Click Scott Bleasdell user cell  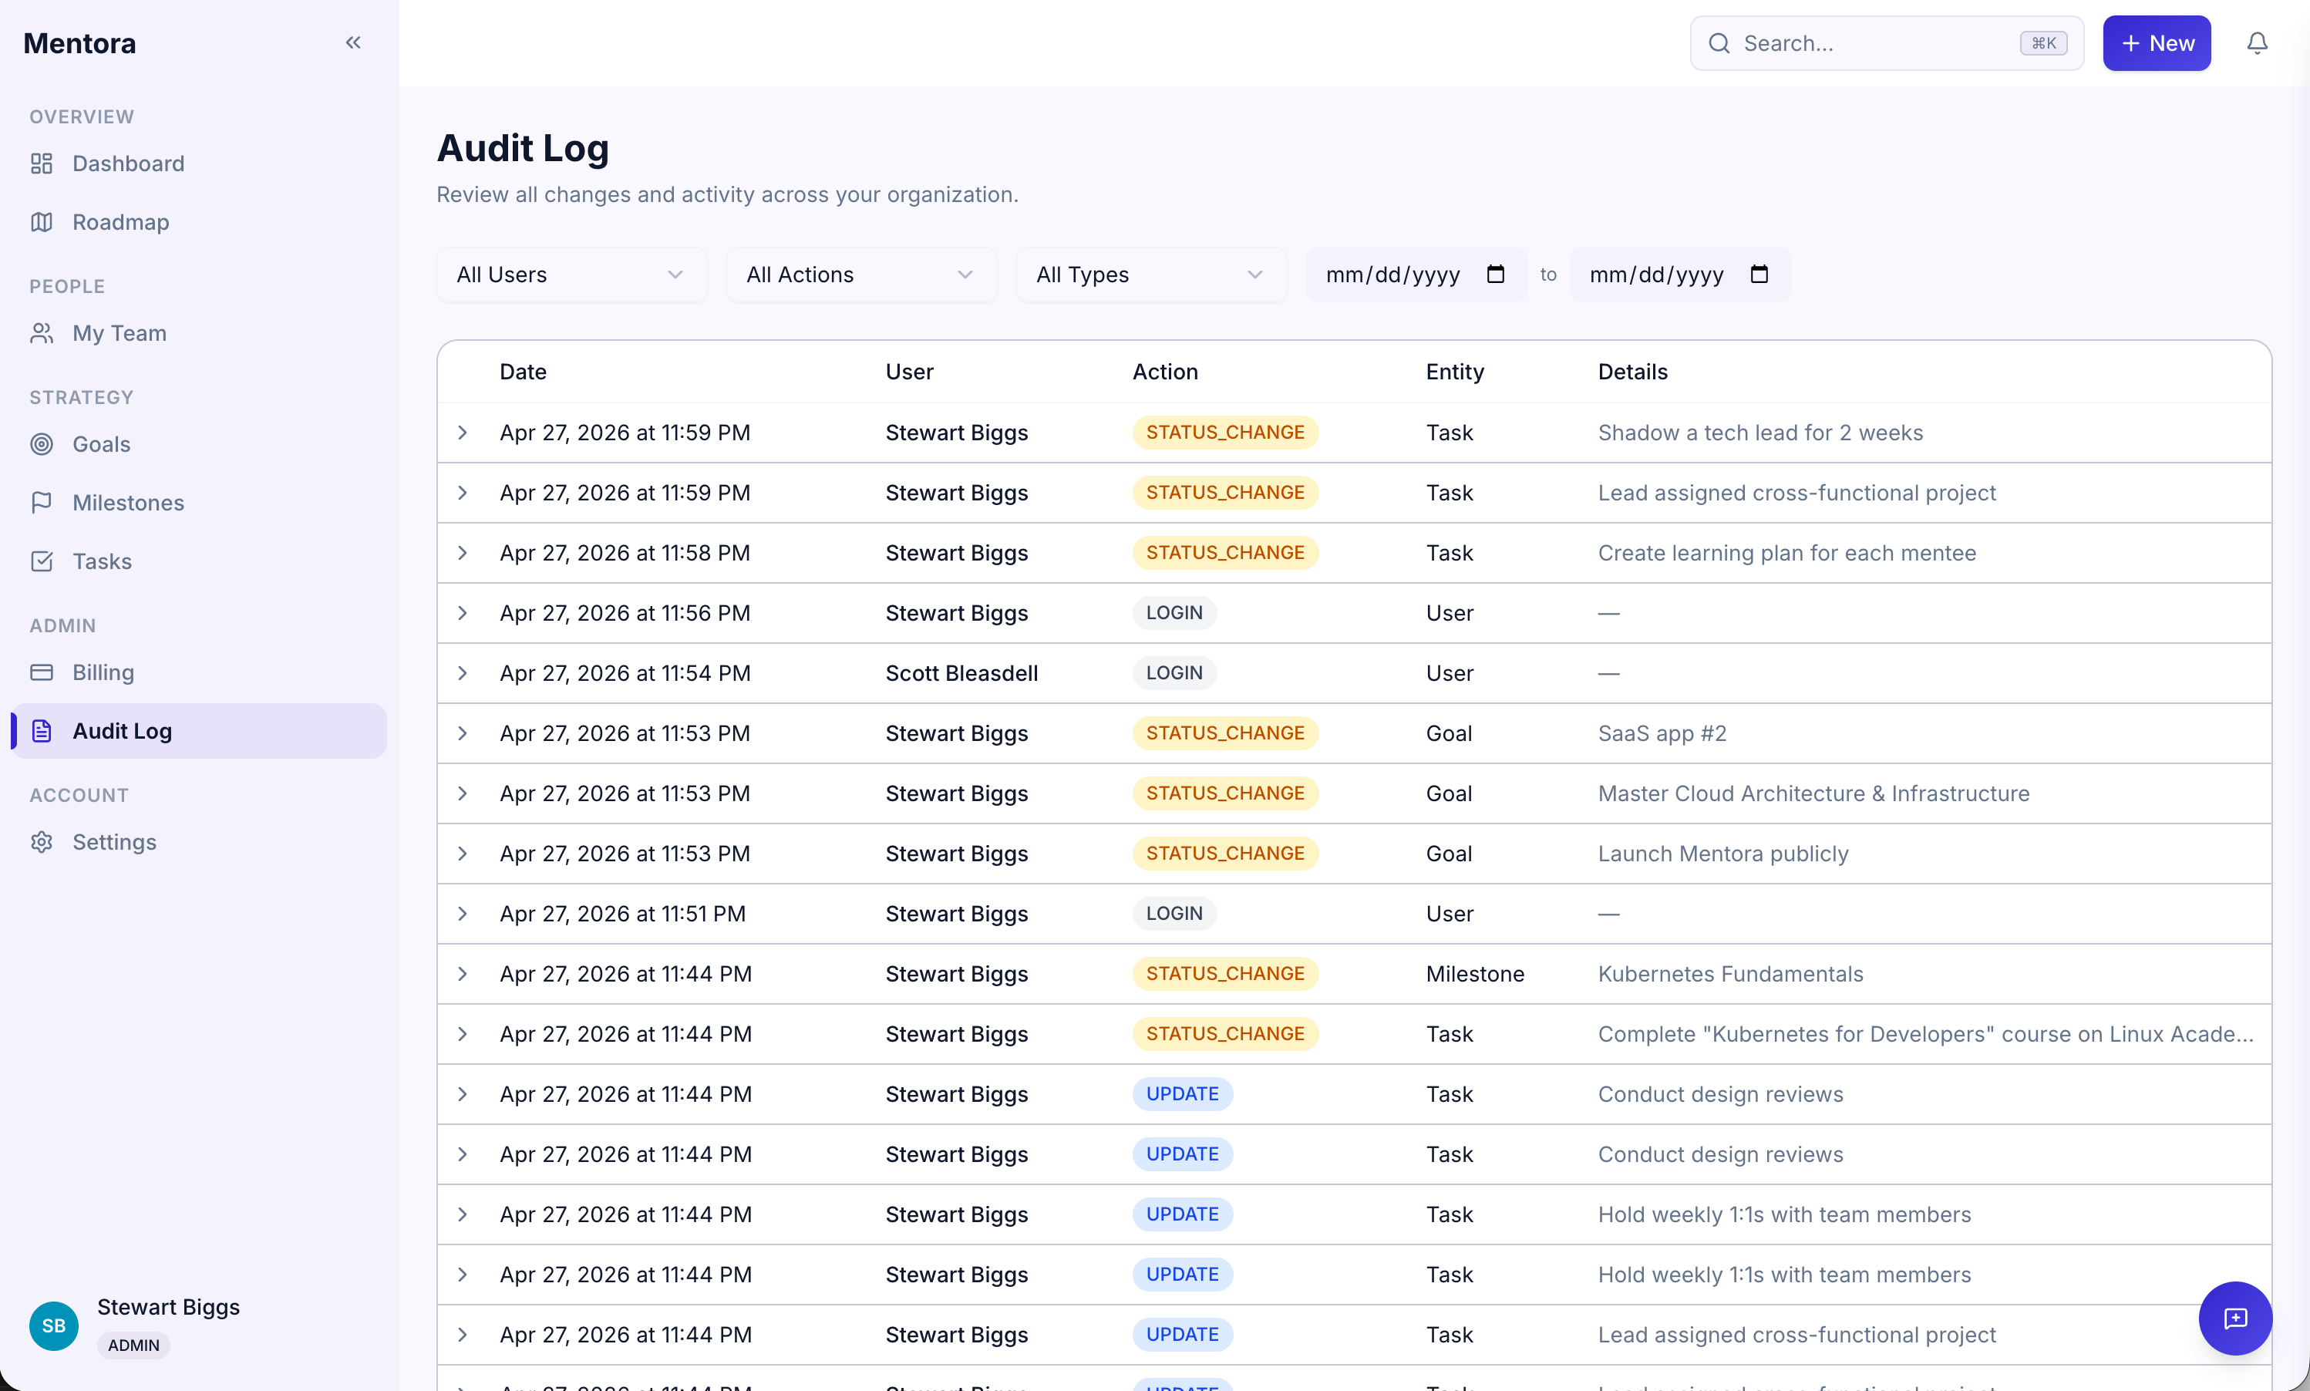961,673
